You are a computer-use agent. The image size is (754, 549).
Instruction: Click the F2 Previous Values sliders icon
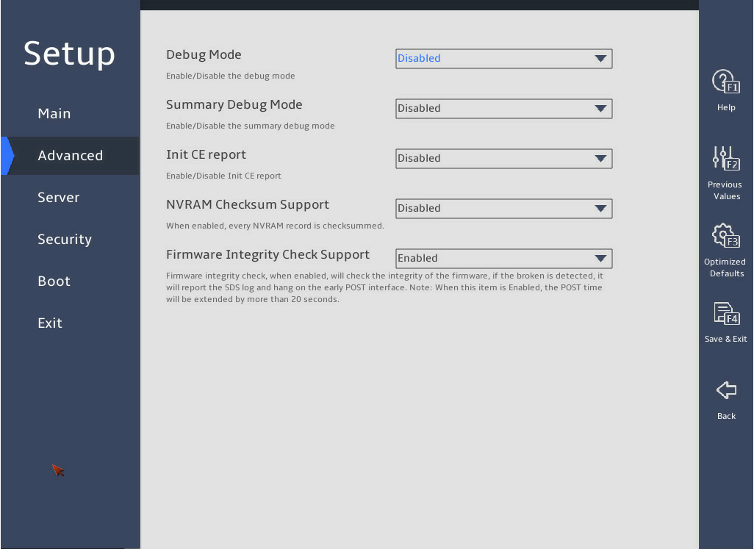[725, 159]
